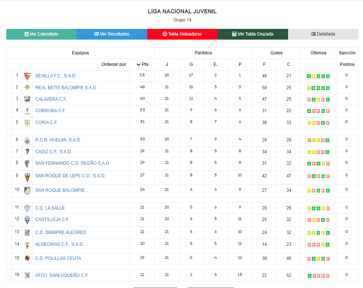This screenshot has height=288, width=363.
Task: Click the LIGA NACIONAL JUVENIL heading
Action: click(182, 11)
